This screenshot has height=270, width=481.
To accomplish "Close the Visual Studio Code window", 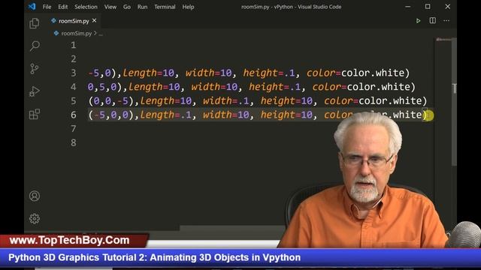I will click(448, 7).
